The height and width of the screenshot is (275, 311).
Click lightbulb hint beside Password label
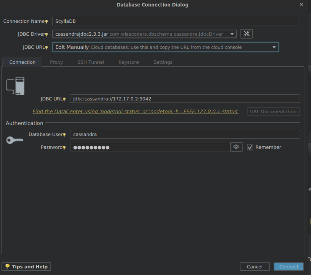pos(64,147)
